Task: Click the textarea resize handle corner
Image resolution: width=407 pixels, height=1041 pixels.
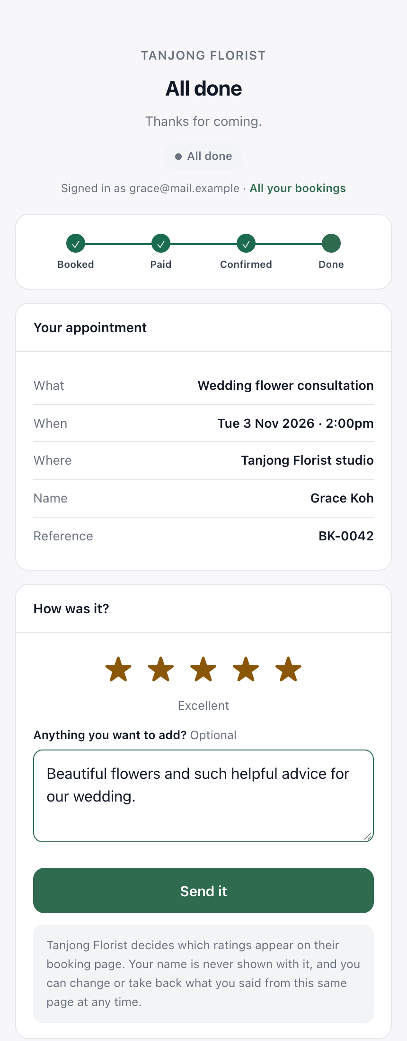Action: pos(368,837)
